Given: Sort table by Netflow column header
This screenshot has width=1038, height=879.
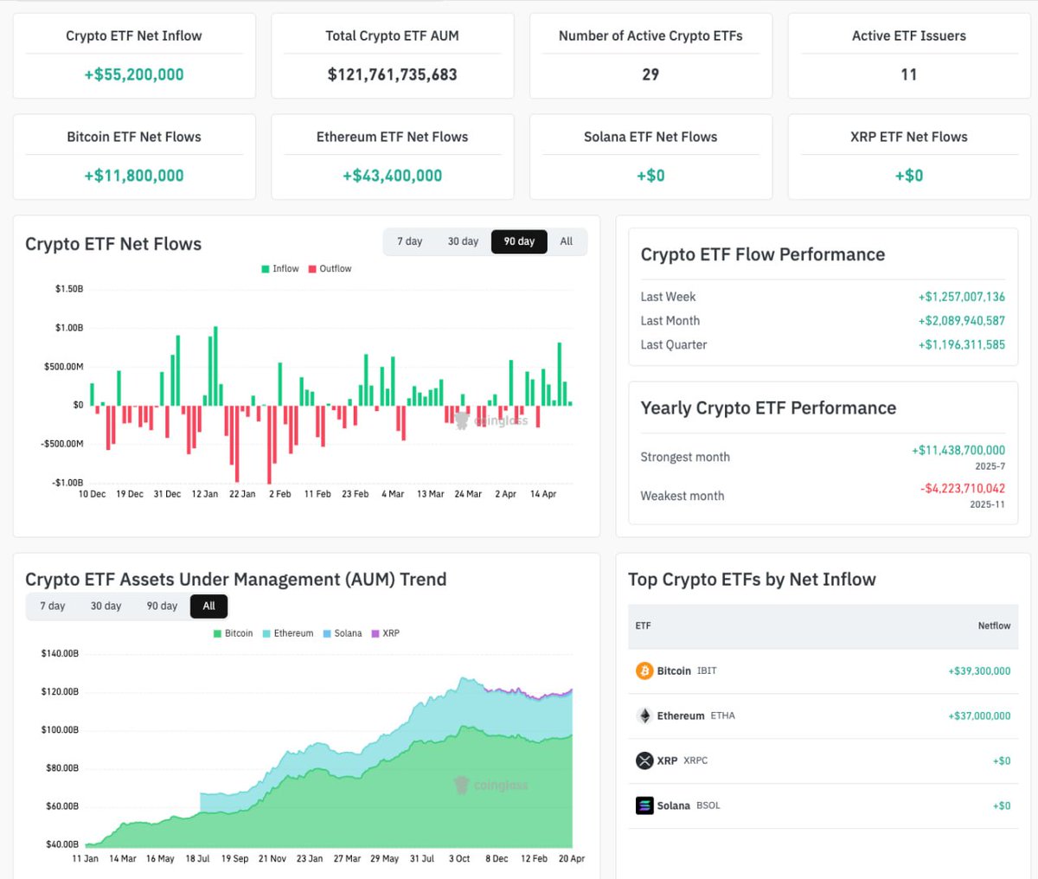Looking at the screenshot, I should coord(994,626).
